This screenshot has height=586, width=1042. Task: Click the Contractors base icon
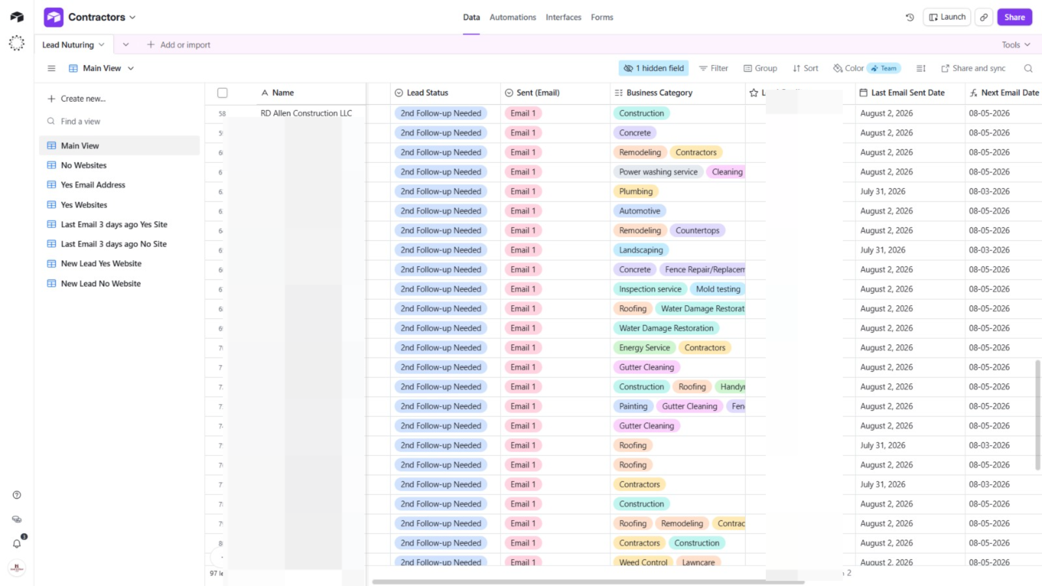(53, 17)
